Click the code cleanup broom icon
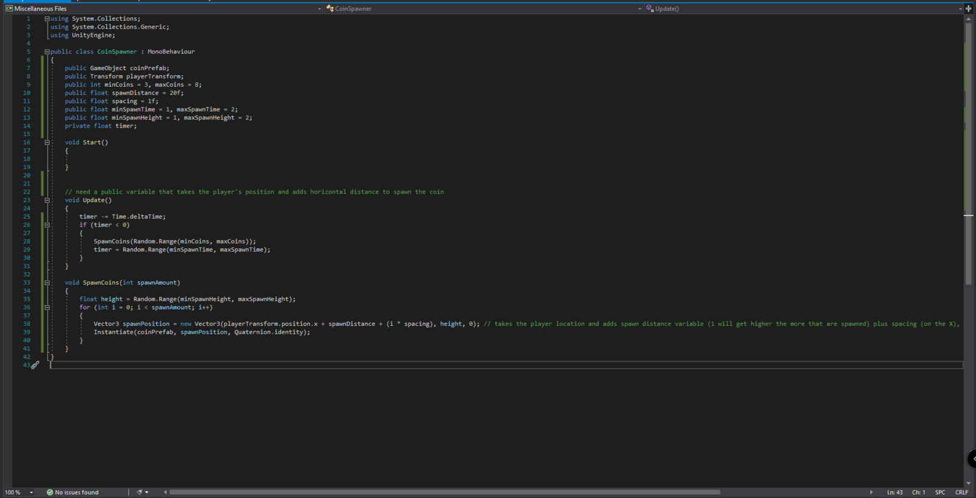The height and width of the screenshot is (498, 976). [x=139, y=492]
